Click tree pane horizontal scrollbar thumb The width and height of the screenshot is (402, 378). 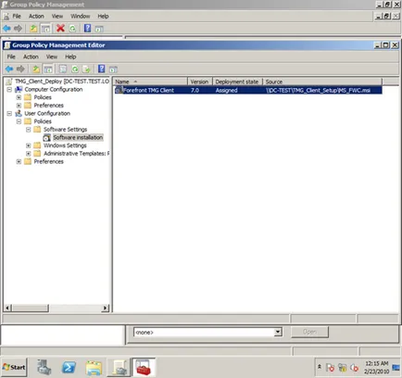31,308
